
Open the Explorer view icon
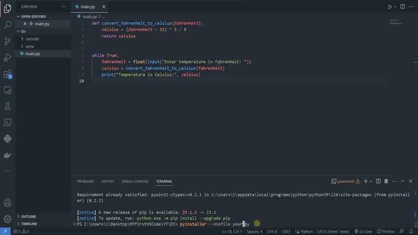coord(7,8)
